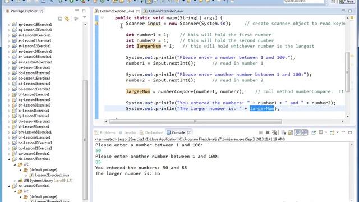Click warning marker beside Scanner line
This screenshot has height=202, width=359.
point(96,24)
